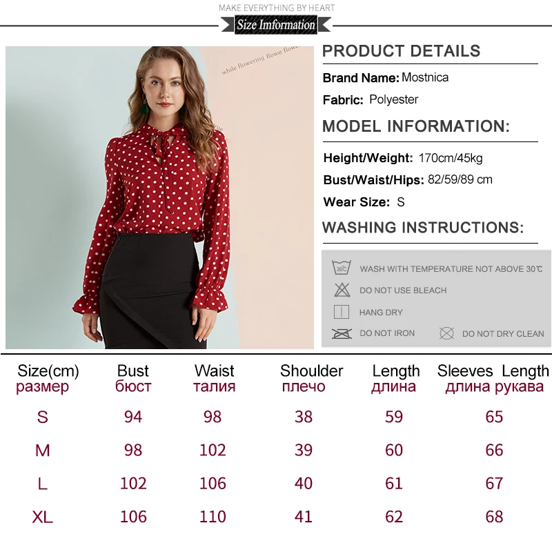552x552 pixels.
Task: Click the MODEL INFORMATION heading
Action: tap(416, 126)
